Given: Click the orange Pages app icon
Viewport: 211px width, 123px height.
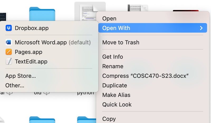Looking at the screenshot, I should 9,52.
